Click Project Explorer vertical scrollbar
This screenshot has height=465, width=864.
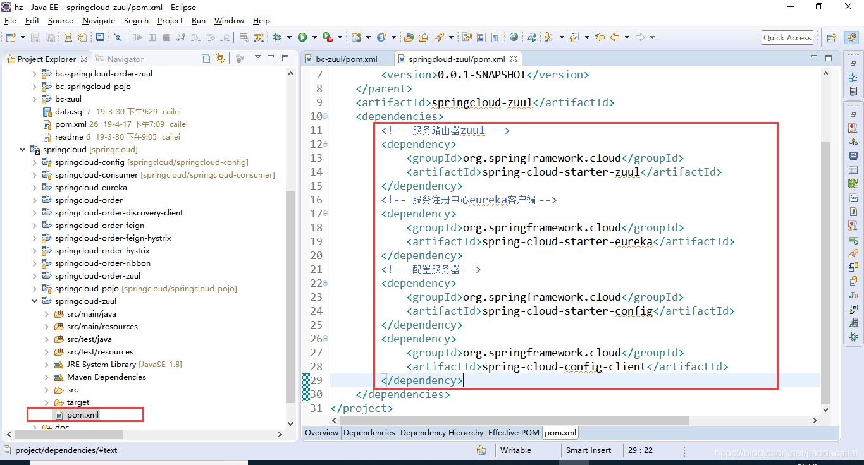click(x=291, y=297)
